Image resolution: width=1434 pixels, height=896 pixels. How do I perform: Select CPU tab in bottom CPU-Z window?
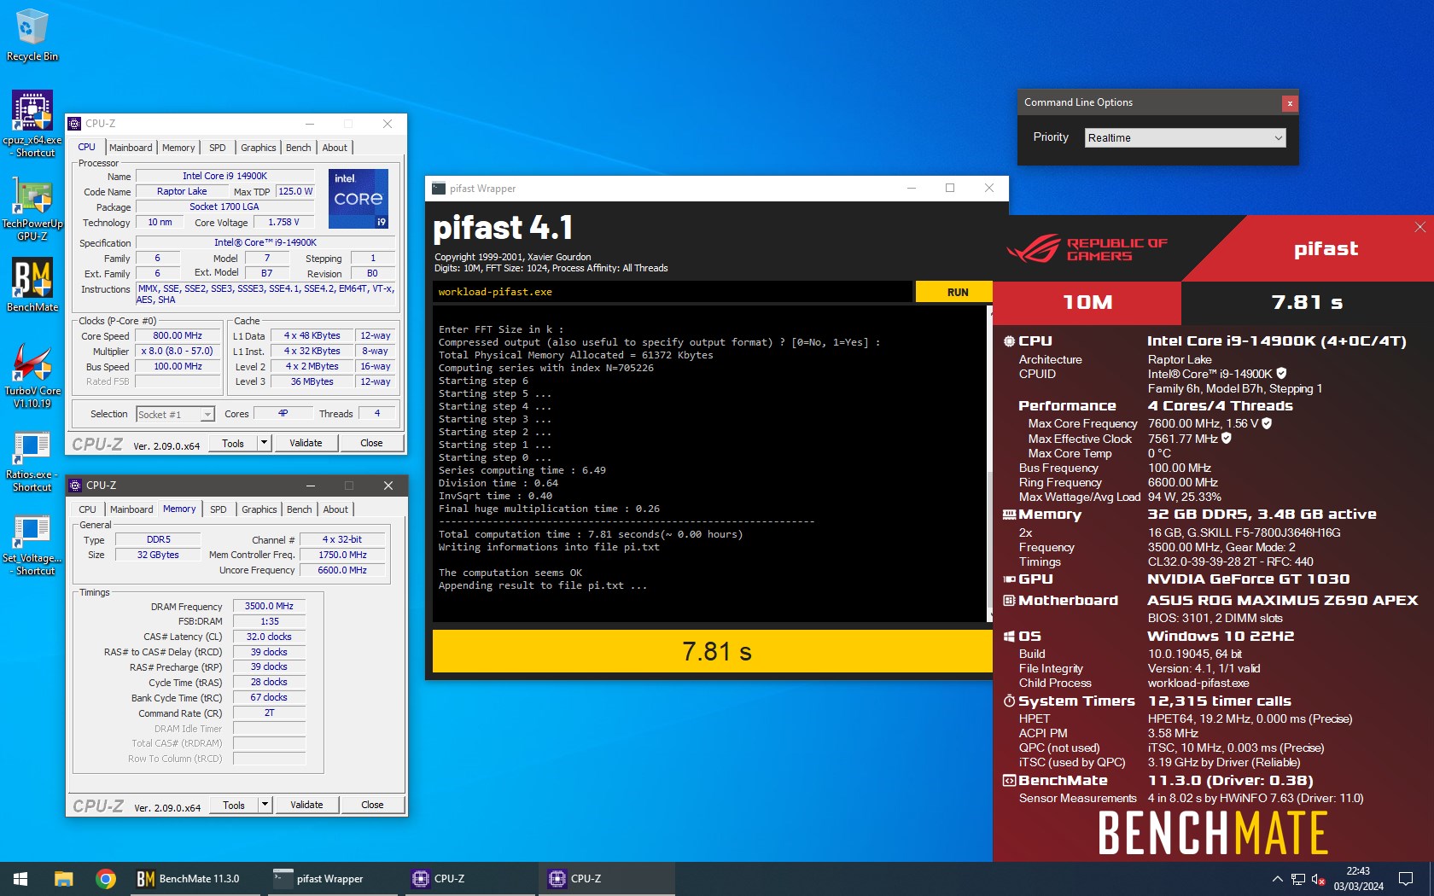point(88,509)
